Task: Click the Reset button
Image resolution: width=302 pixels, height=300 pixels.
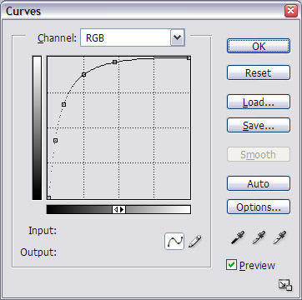Action: 259,72
